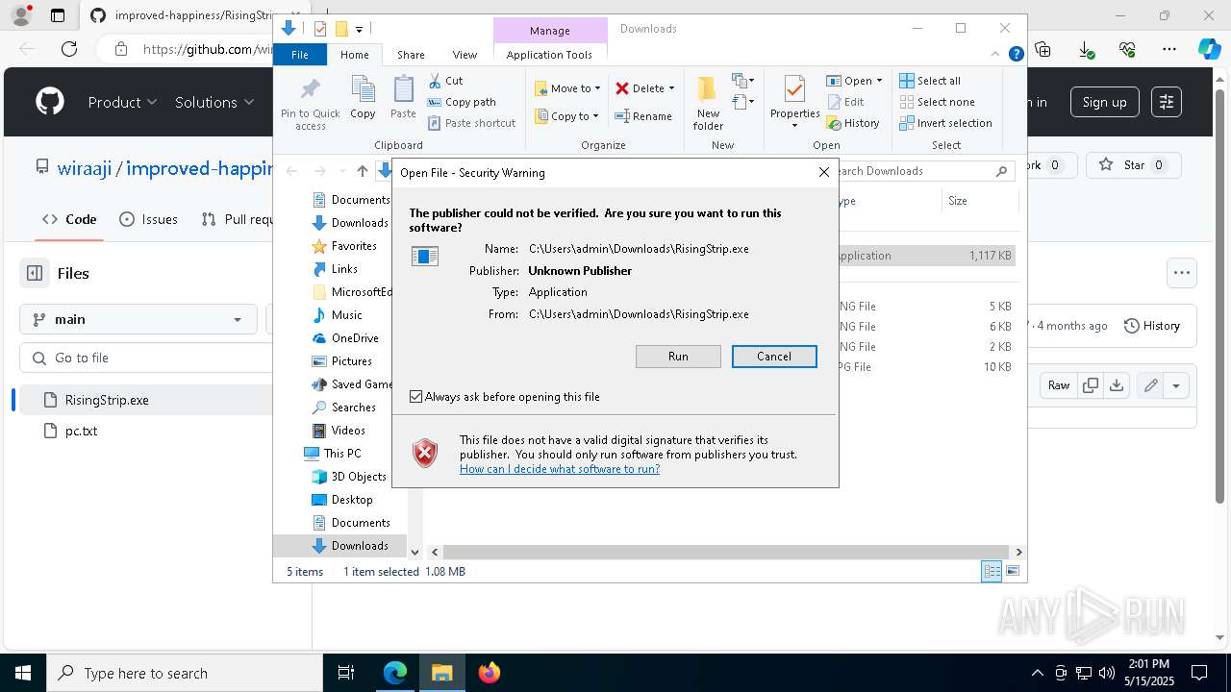Toggle the GitHub file tree side panel icon
This screenshot has height=692, width=1231.
tap(35, 273)
